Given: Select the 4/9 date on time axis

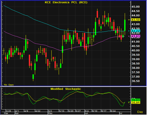Looking at the screenshot, I should point(26,111).
